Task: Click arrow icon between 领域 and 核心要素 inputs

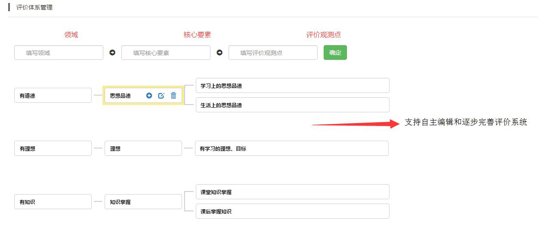Action: point(112,53)
